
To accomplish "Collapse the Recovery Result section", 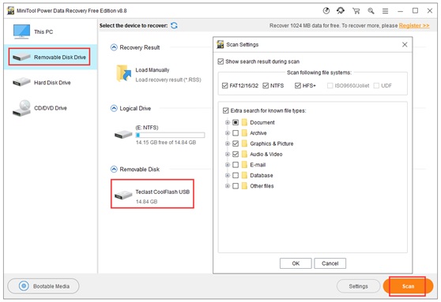I will 114,47.
